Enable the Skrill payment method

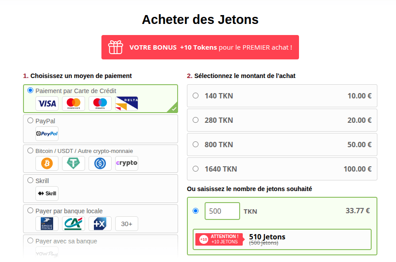pos(30,180)
